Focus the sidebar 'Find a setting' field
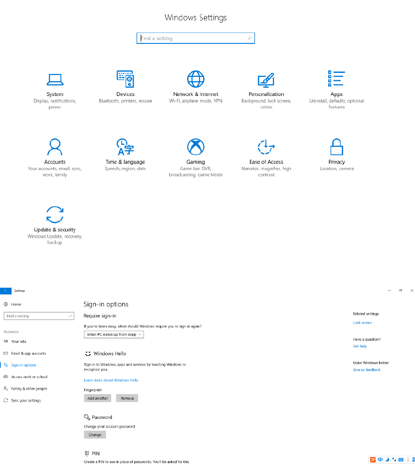 pyautogui.click(x=39, y=316)
